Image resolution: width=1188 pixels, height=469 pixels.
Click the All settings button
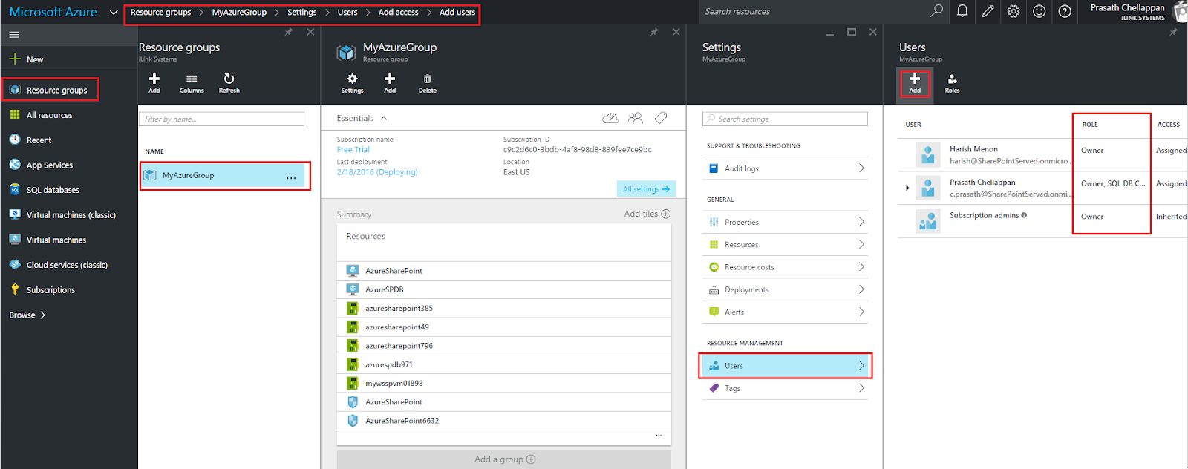[x=646, y=189]
